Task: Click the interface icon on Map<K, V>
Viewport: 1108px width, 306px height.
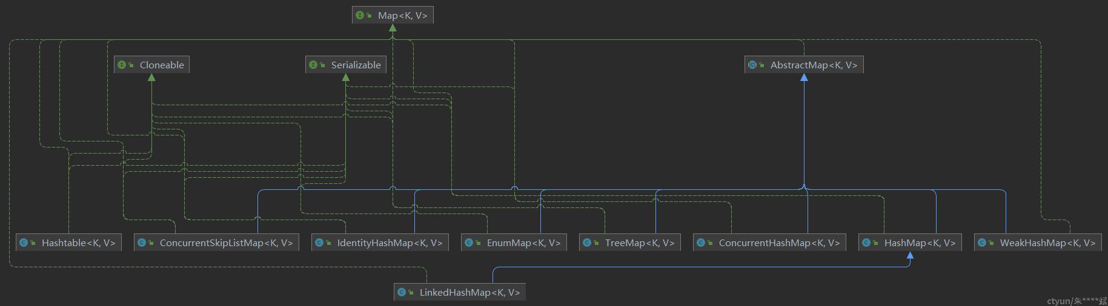Action: pyautogui.click(x=360, y=15)
